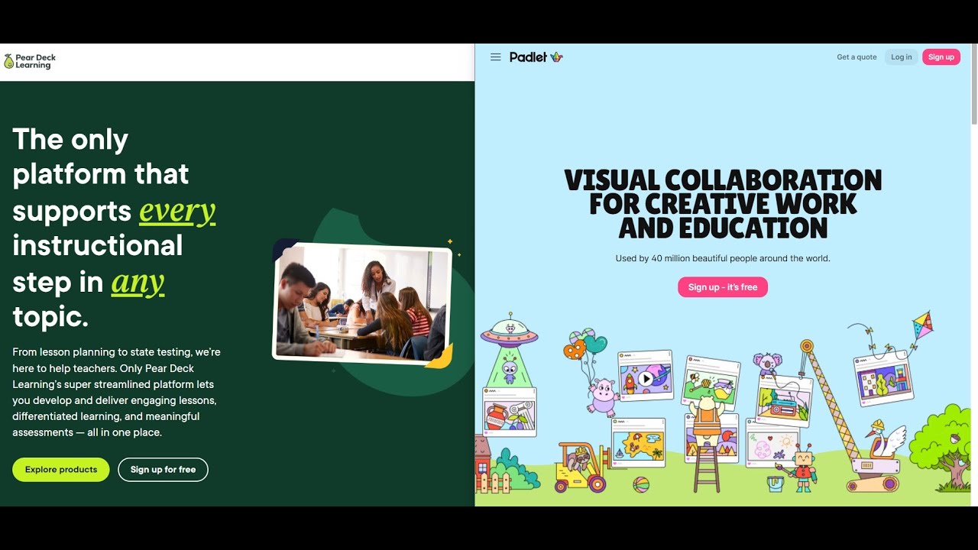The height and width of the screenshot is (550, 978).
Task: Click the Sign up - it's free button
Action: [723, 287]
